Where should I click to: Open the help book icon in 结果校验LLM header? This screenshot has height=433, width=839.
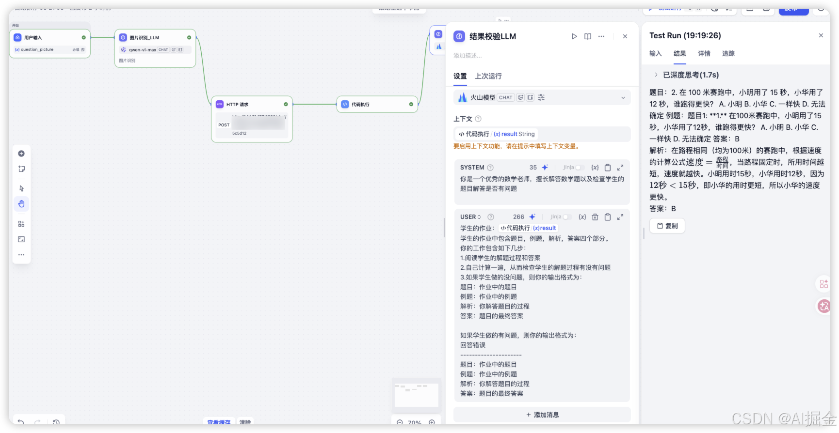pyautogui.click(x=588, y=36)
